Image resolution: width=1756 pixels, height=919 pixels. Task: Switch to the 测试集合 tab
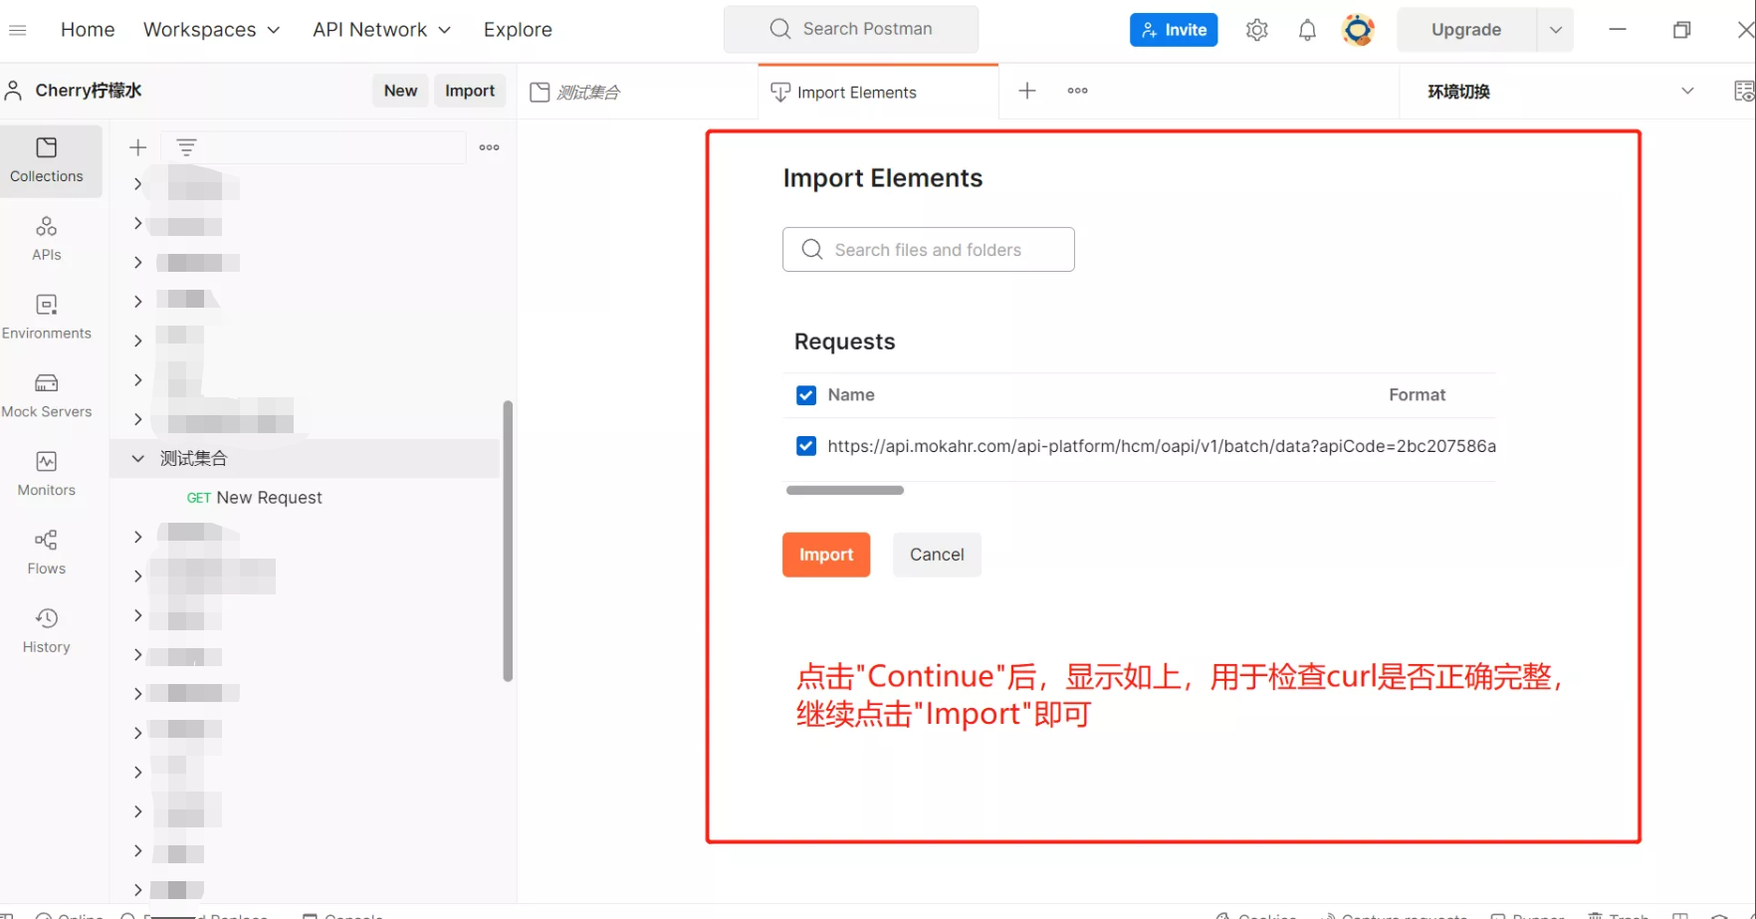(637, 93)
